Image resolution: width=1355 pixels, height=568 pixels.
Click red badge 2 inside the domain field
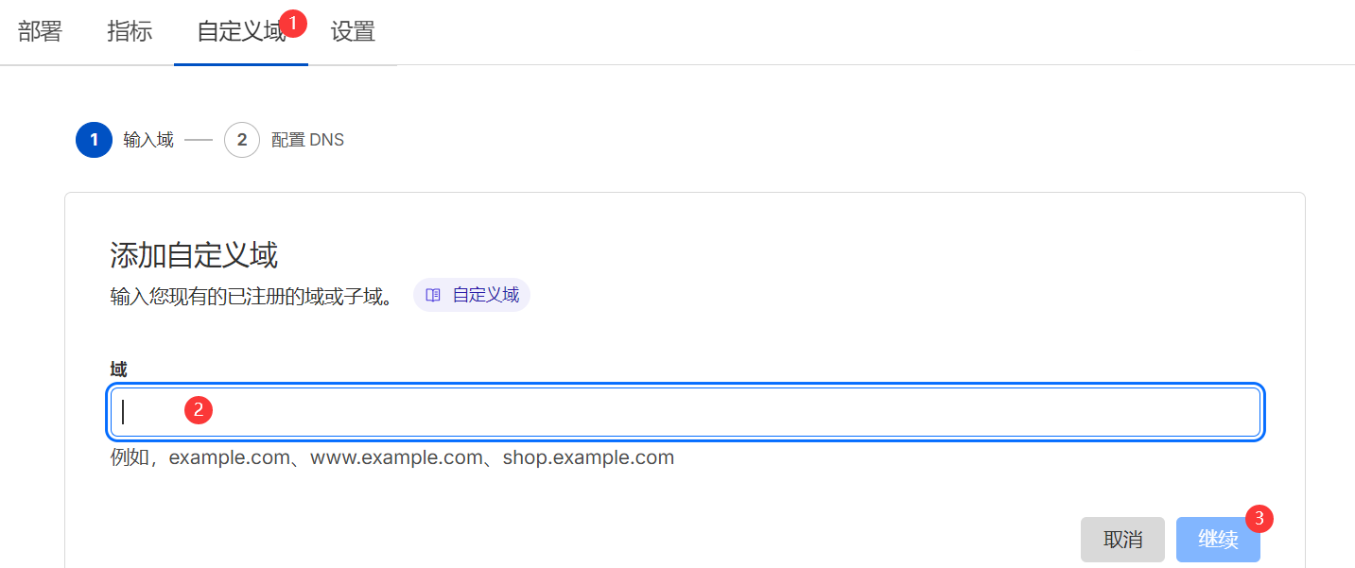(199, 410)
